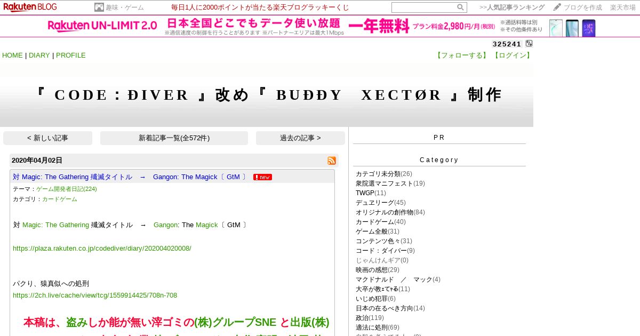640x336 pixels.
Task: Select category 政治(119)
Action: [x=370, y=318]
